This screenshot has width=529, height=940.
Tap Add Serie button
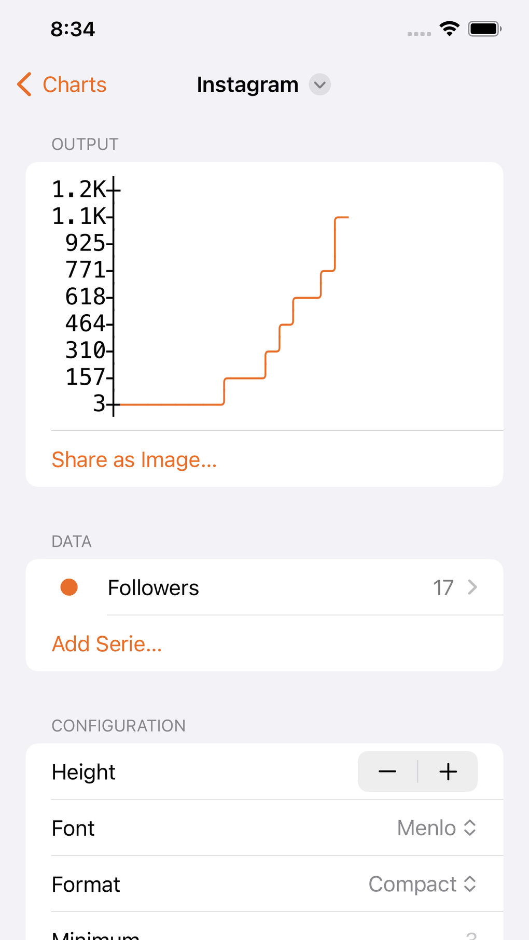point(107,644)
